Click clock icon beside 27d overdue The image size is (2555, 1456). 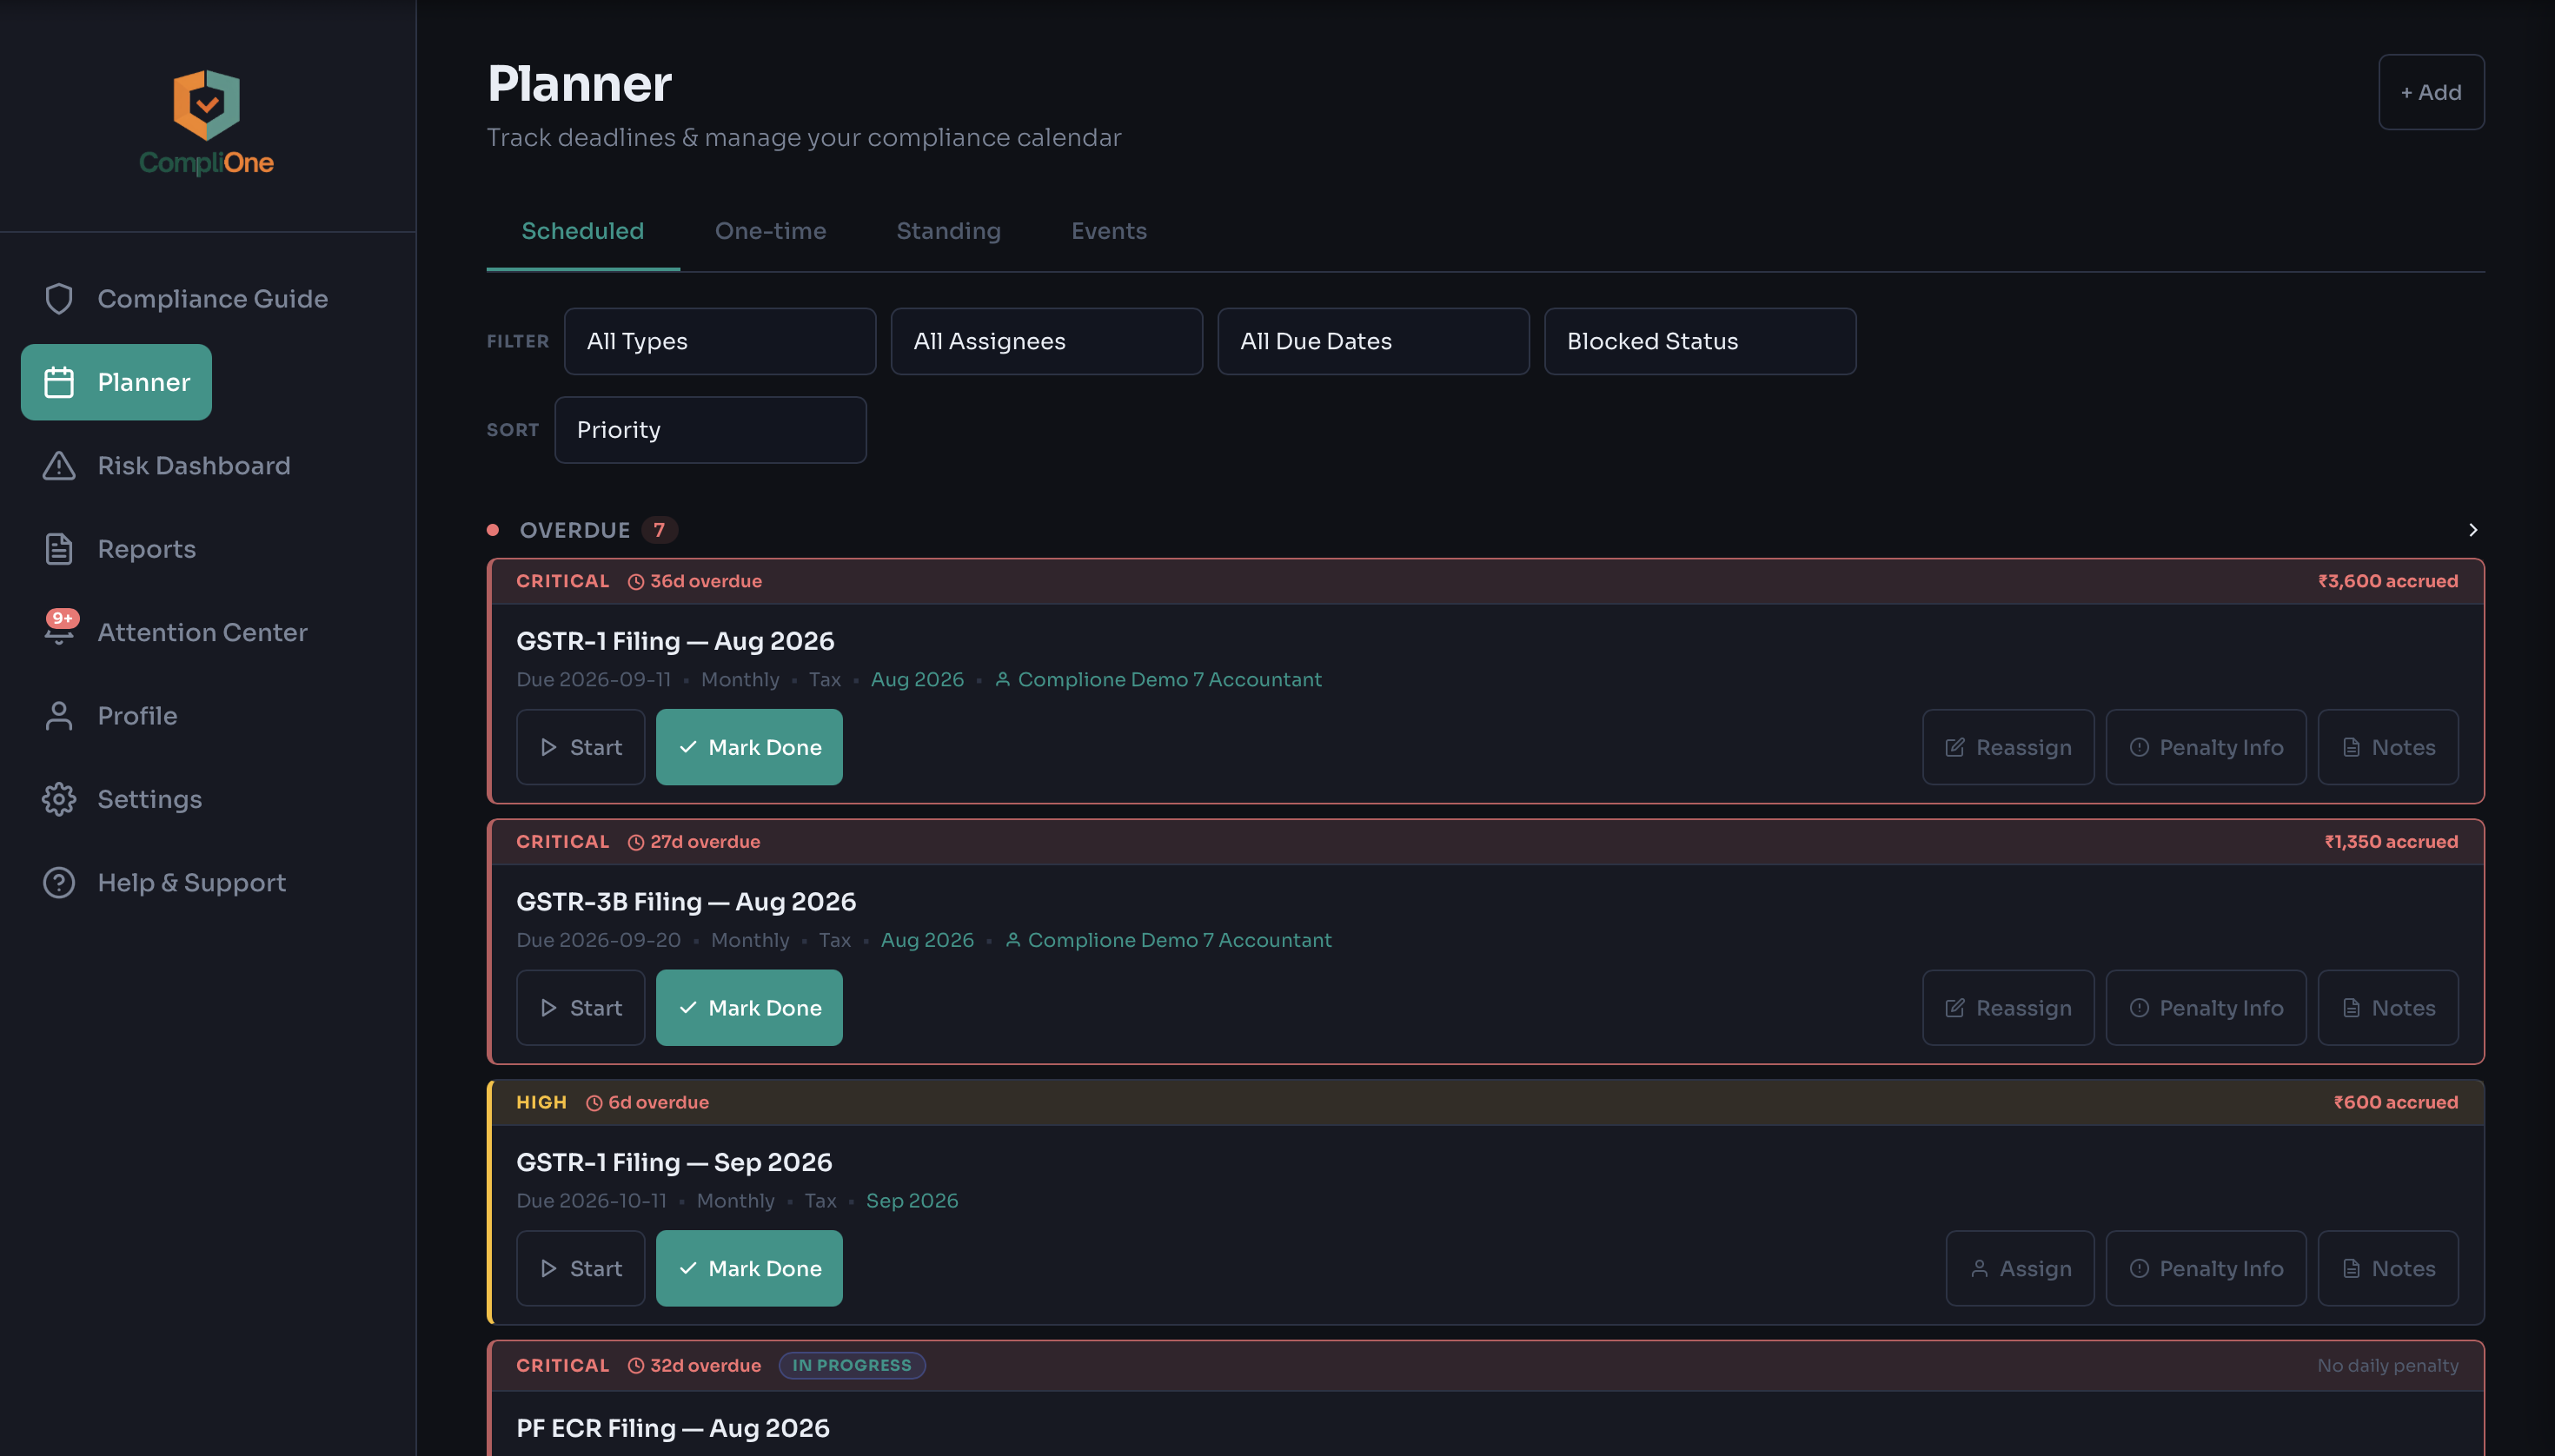coord(635,842)
